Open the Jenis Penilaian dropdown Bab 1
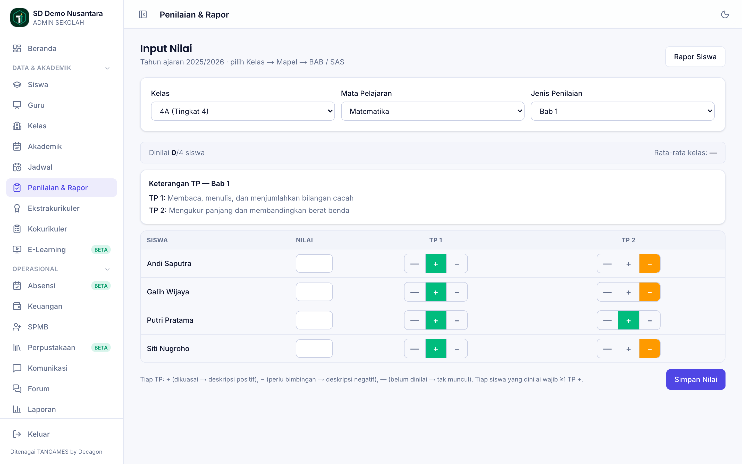This screenshot has height=464, width=742. click(x=622, y=111)
